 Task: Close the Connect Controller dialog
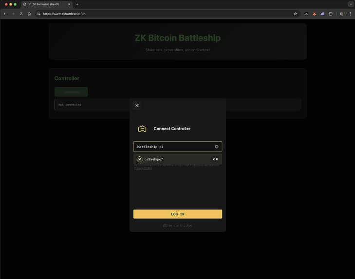[137, 106]
